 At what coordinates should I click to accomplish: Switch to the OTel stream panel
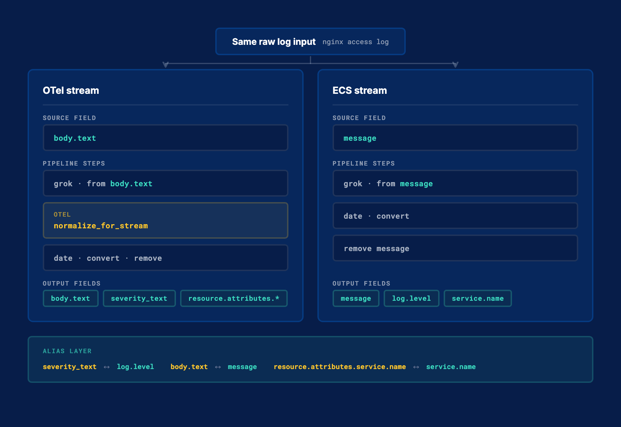pos(70,90)
